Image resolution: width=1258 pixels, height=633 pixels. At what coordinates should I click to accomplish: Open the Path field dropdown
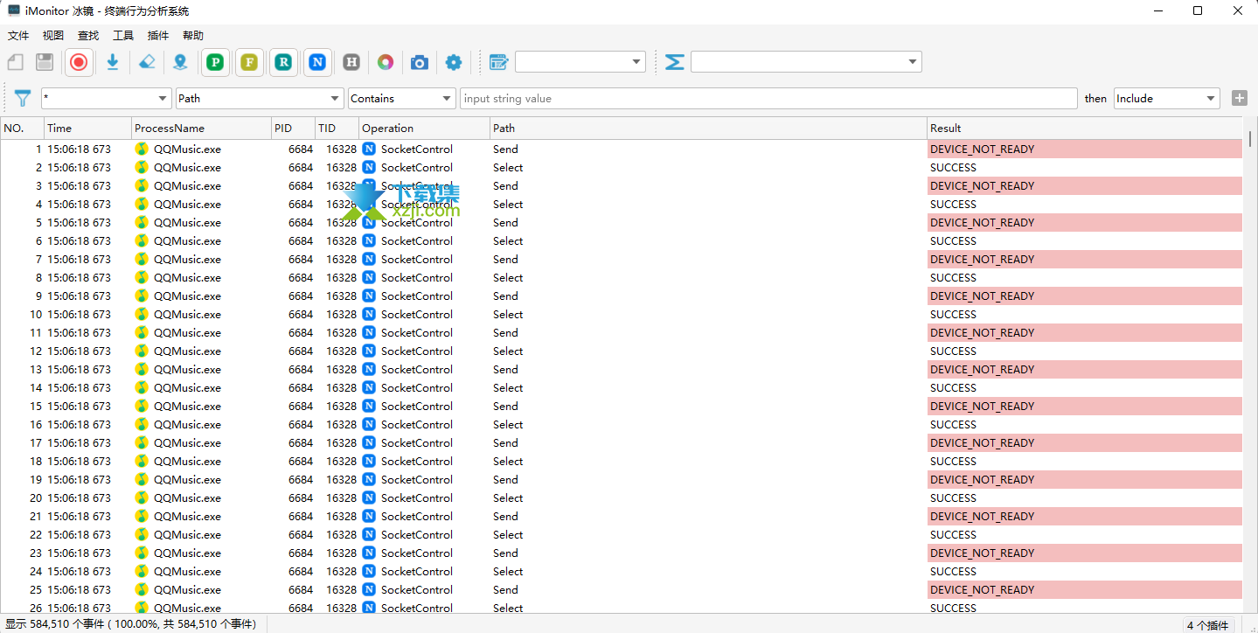point(260,99)
